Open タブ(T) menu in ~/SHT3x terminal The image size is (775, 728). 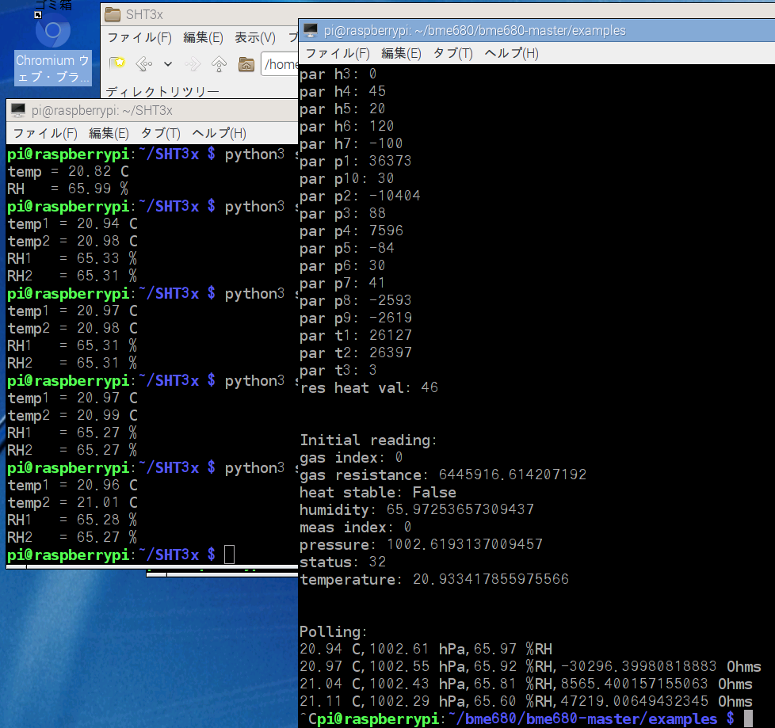[161, 133]
